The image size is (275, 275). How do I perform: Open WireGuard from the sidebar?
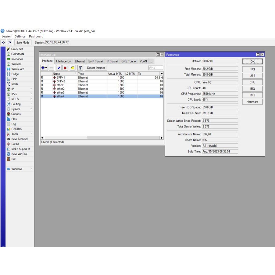click(17, 69)
